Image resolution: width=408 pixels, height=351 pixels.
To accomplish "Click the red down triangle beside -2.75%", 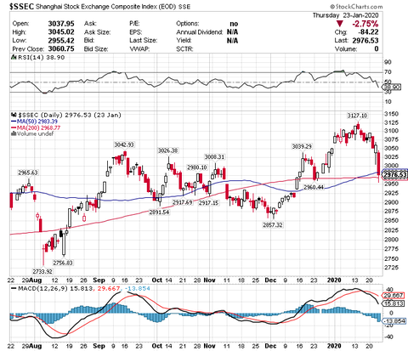I will [339, 24].
